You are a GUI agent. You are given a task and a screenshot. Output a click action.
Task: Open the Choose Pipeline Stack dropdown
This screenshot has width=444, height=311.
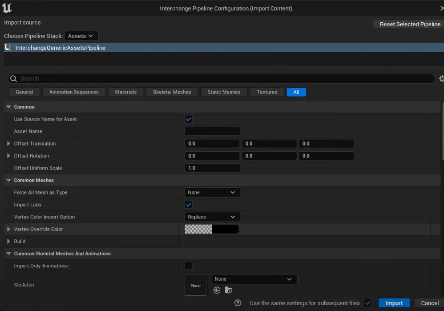(x=81, y=36)
